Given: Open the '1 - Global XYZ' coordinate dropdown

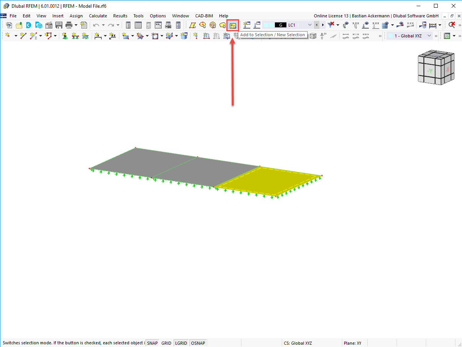Looking at the screenshot, I should tap(429, 36).
